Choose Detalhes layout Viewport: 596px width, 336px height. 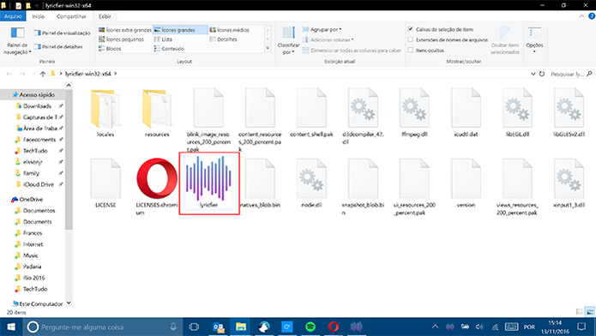(x=224, y=39)
